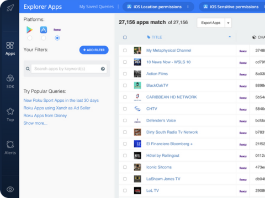Screen dimensions: 265x198
Task: Open the Apps section in the sidebar
Action: click(x=10, y=48)
